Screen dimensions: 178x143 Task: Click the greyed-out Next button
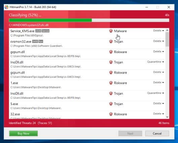pyautogui.click(x=130, y=134)
